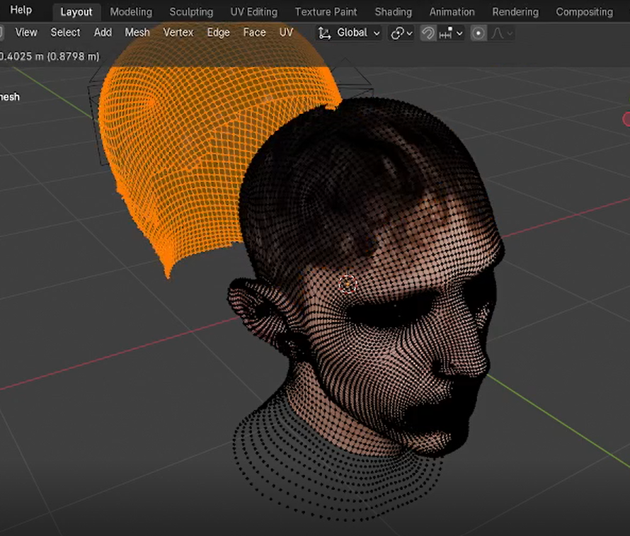Click the 3D cursor on the forehead
Image resolution: width=630 pixels, height=536 pixels.
(348, 284)
